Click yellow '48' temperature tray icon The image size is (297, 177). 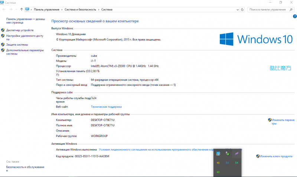218,163
